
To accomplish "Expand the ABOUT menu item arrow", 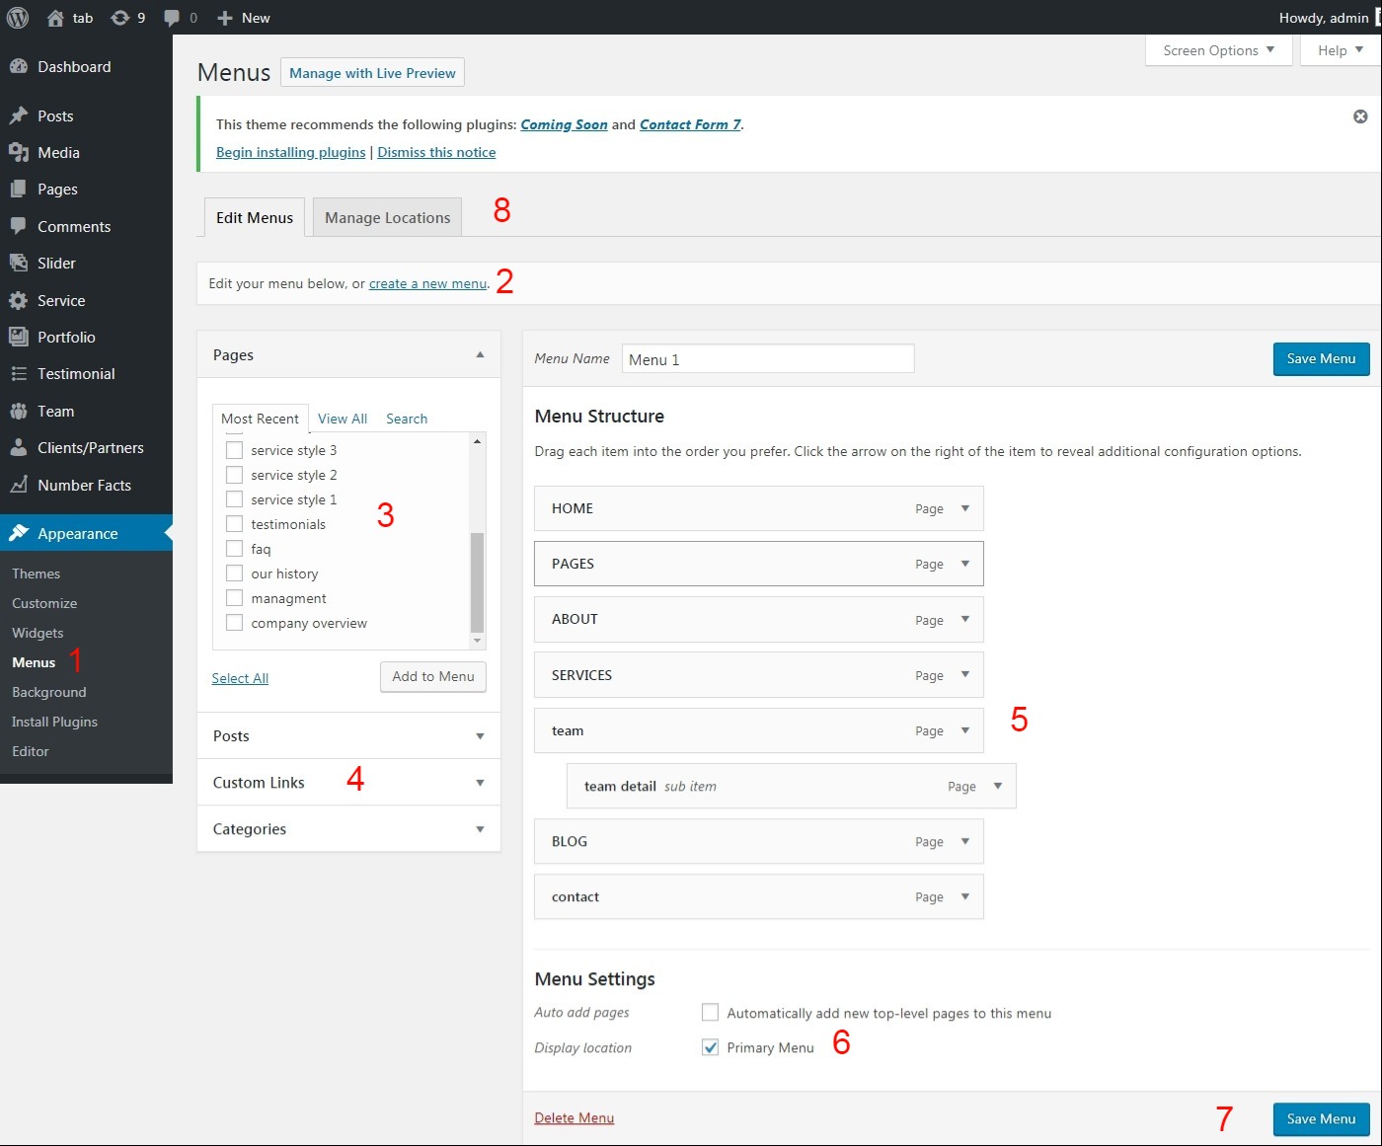I will (x=965, y=619).
